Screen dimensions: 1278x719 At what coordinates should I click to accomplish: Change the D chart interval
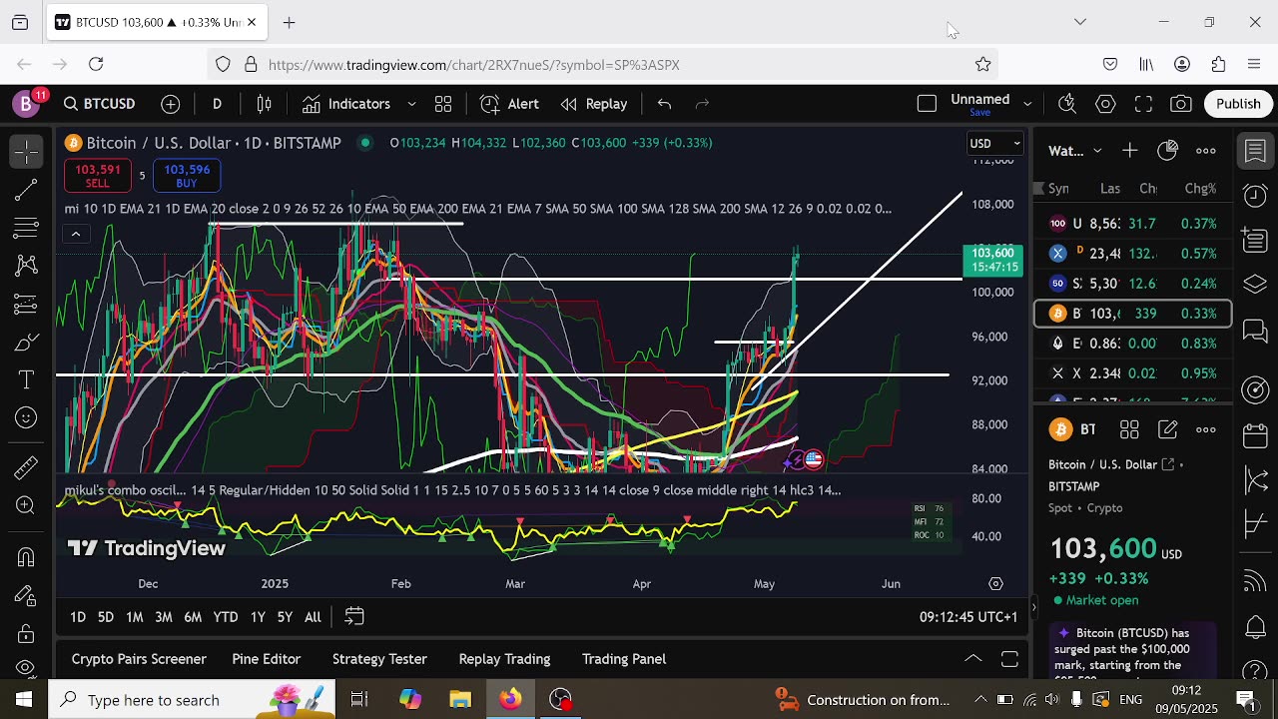[217, 104]
